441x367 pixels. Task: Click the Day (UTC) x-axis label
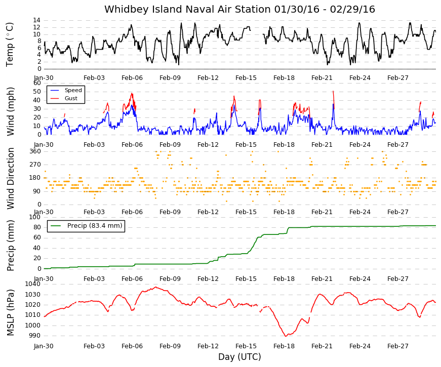pos(239,356)
